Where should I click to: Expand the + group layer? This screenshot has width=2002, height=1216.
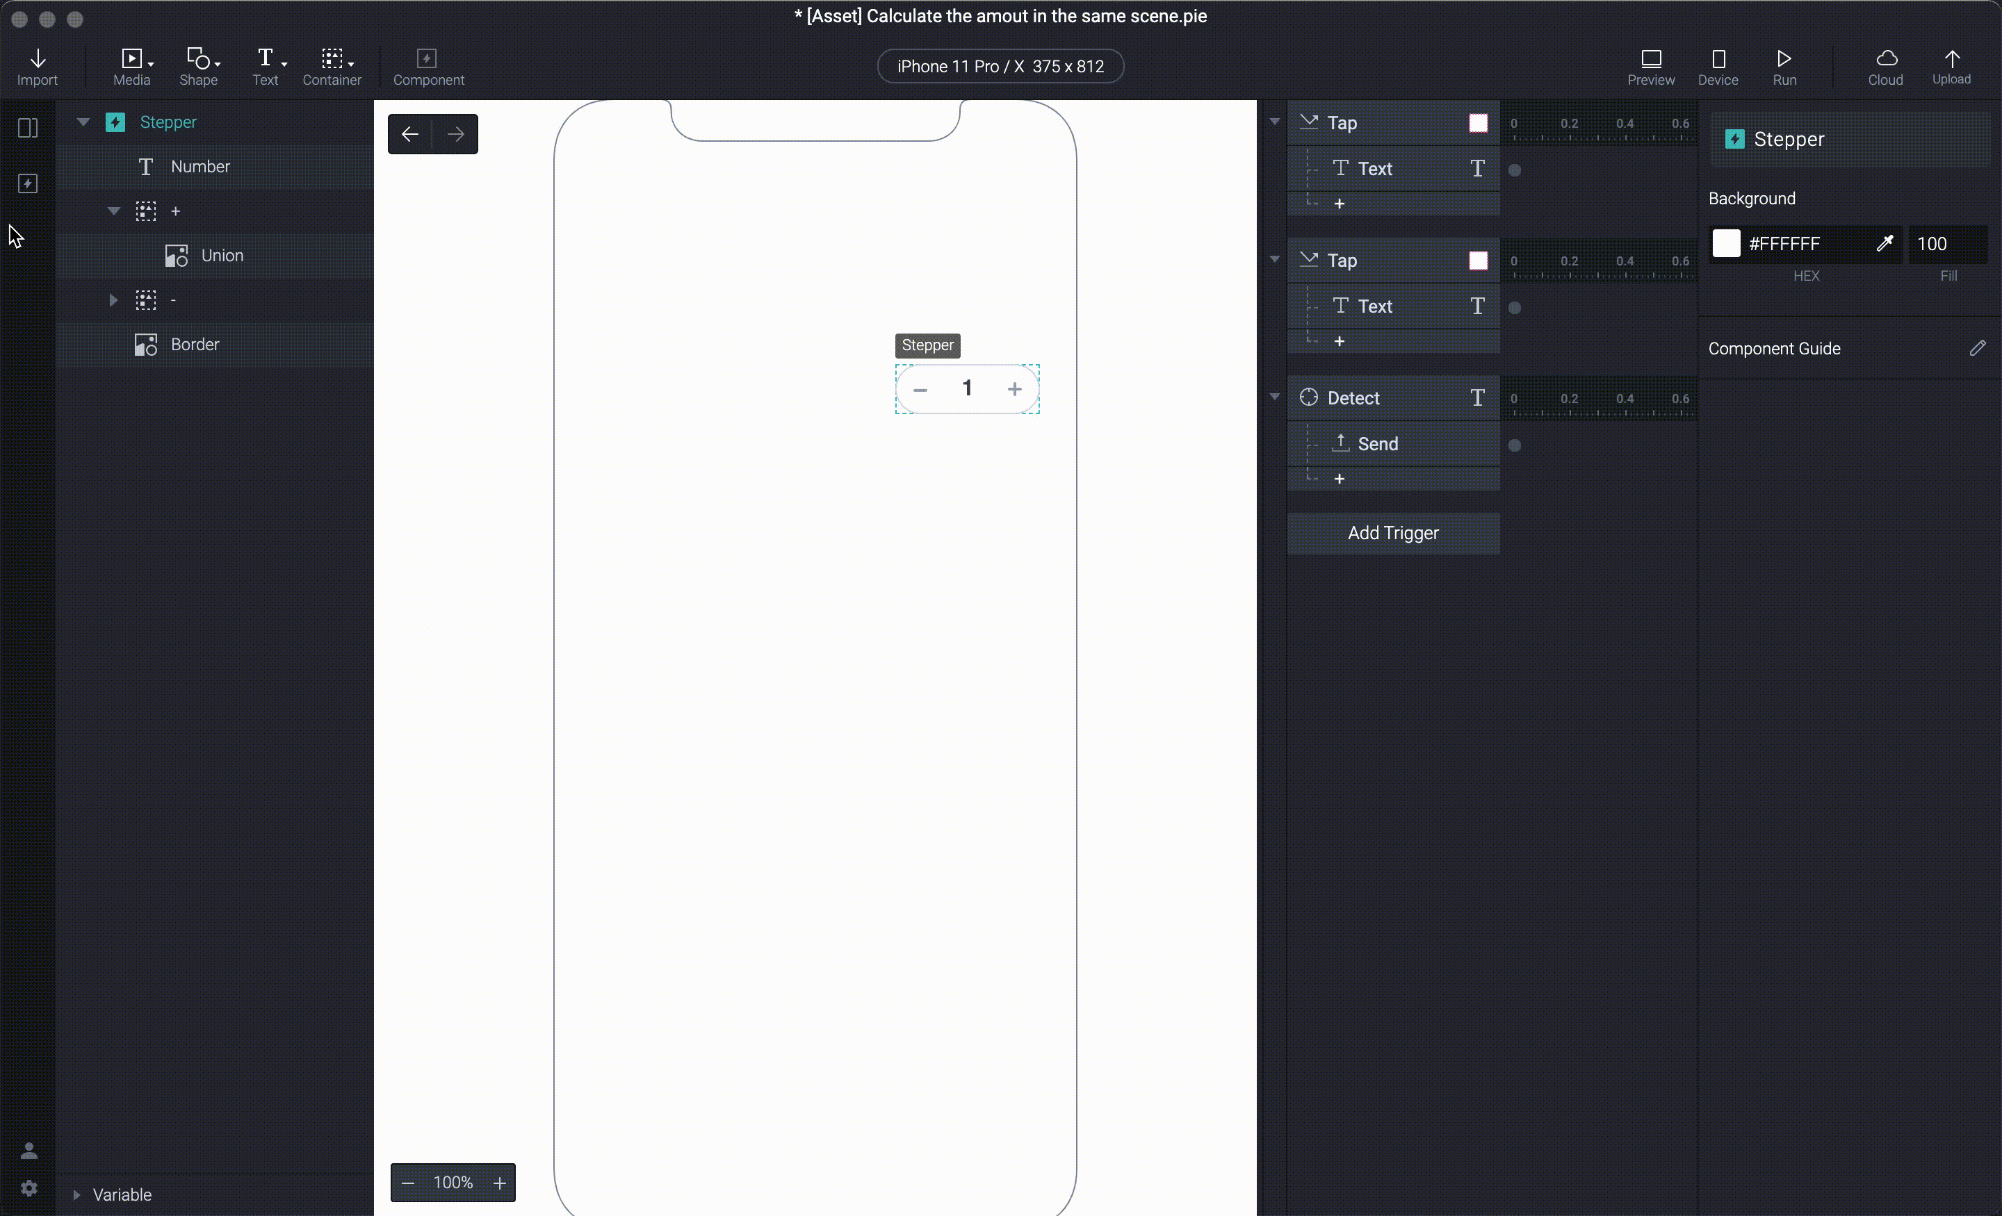(x=113, y=210)
